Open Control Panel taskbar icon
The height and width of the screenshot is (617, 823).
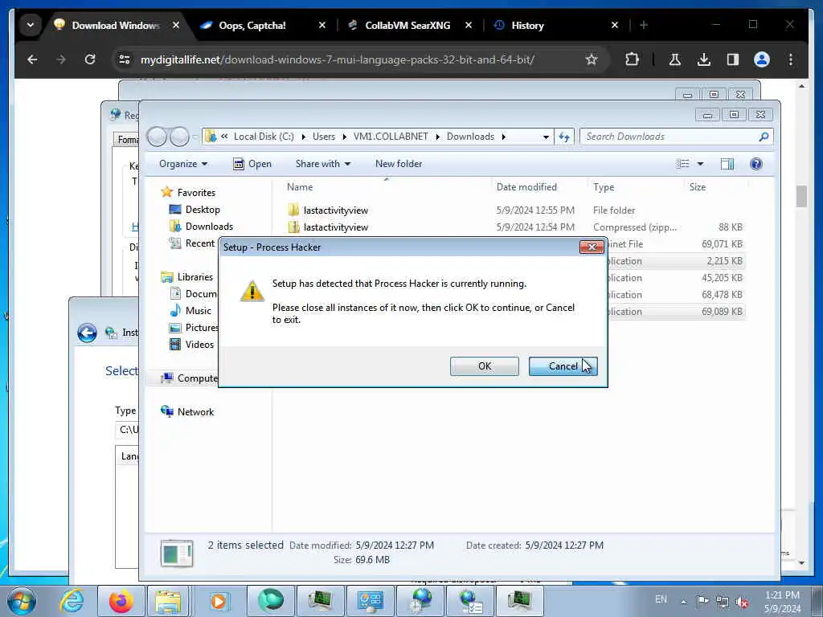click(x=370, y=601)
